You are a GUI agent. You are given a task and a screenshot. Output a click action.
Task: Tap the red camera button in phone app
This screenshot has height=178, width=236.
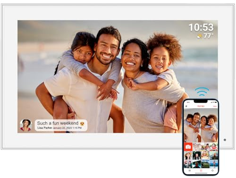[188, 147]
